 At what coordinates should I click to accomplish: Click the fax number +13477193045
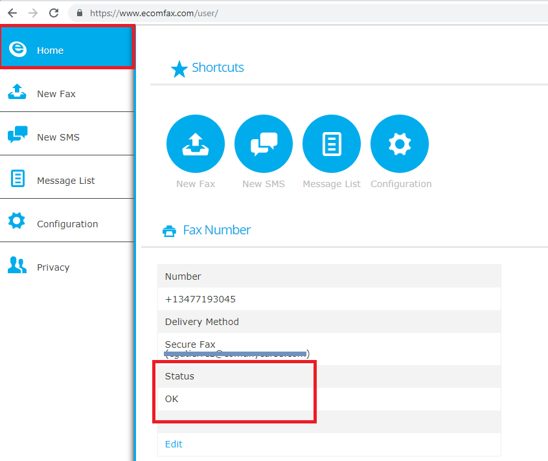point(200,299)
